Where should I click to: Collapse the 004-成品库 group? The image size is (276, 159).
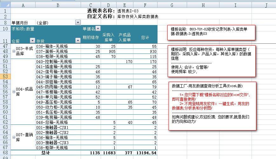[13, 91]
